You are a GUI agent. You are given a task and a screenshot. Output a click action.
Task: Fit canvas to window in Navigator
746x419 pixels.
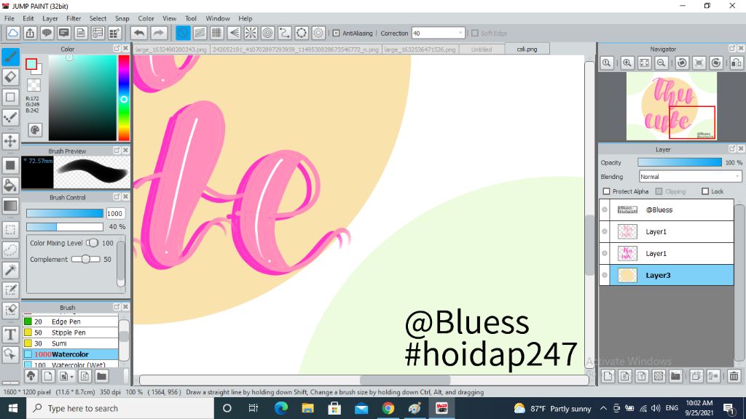tap(644, 63)
